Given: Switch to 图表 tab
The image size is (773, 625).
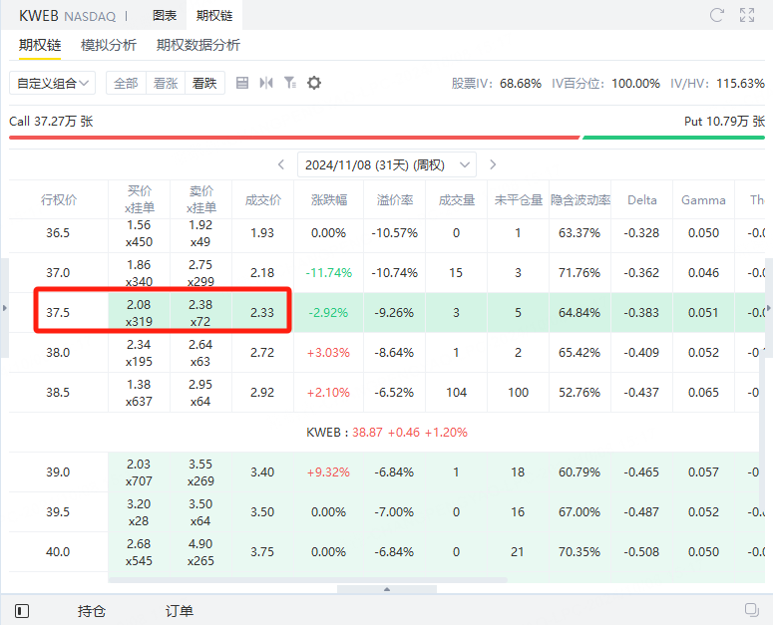Looking at the screenshot, I should tap(165, 16).
